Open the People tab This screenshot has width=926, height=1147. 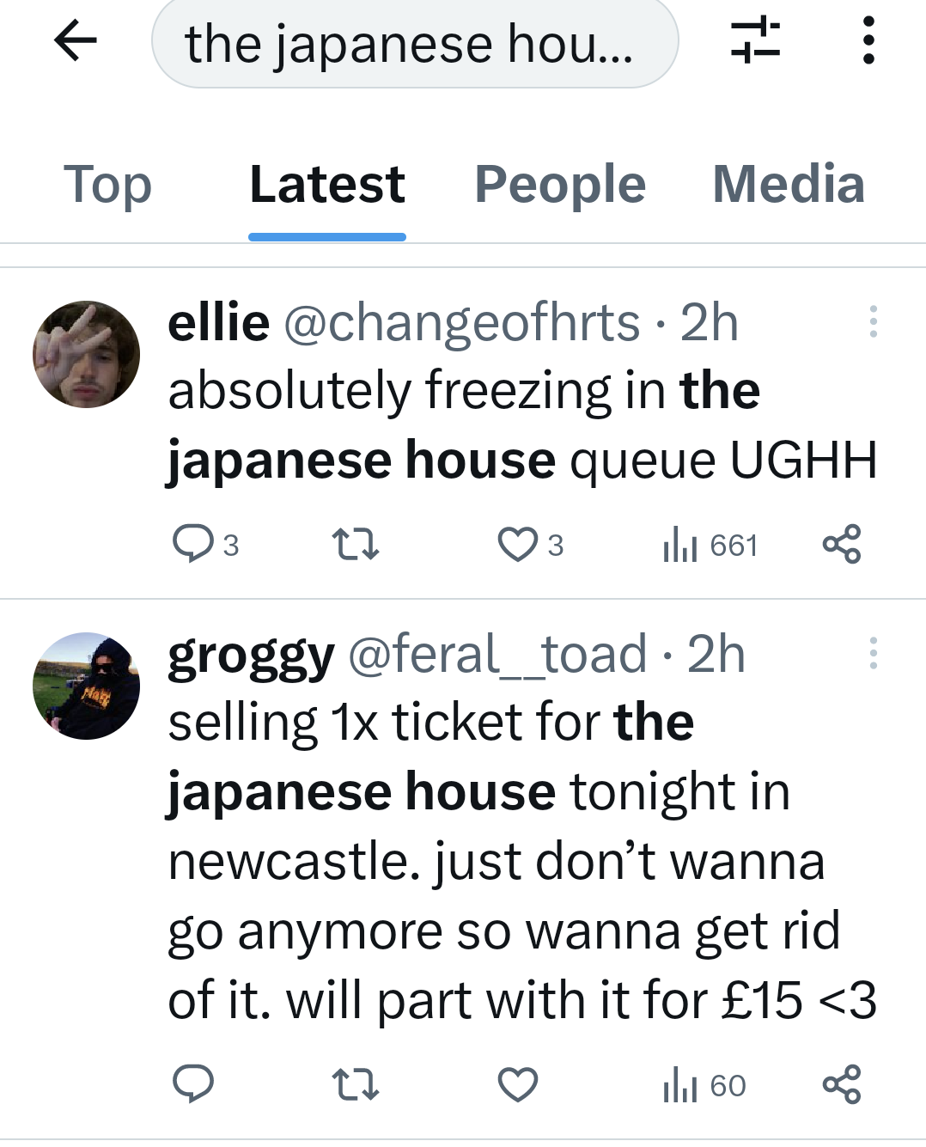[x=559, y=185]
